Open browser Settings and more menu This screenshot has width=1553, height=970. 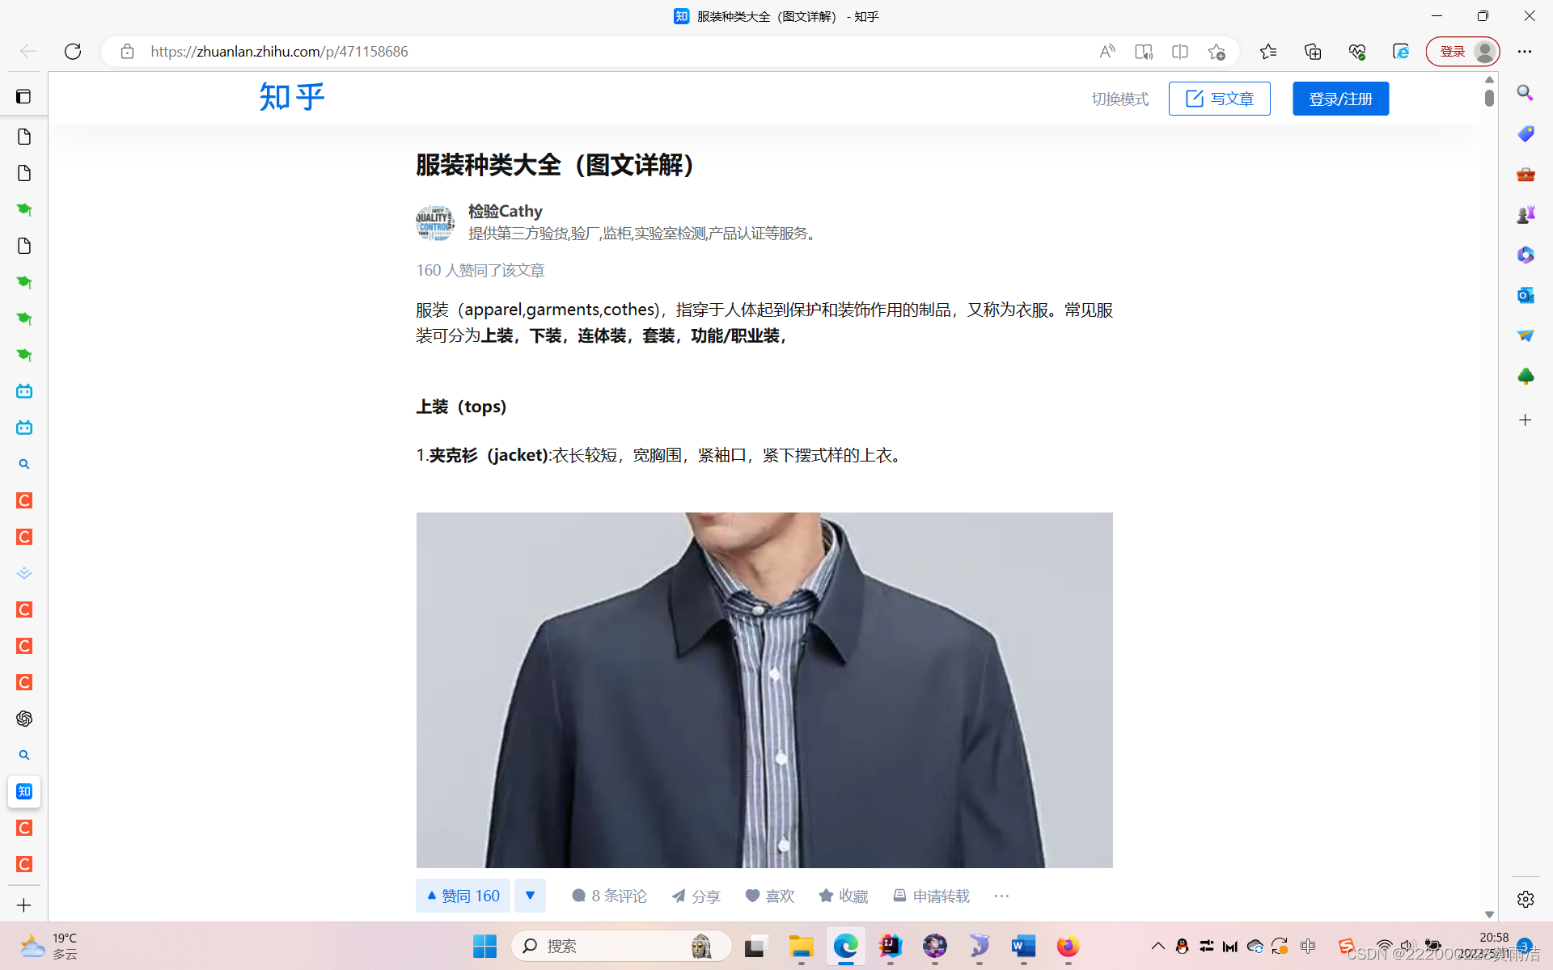click(1525, 52)
